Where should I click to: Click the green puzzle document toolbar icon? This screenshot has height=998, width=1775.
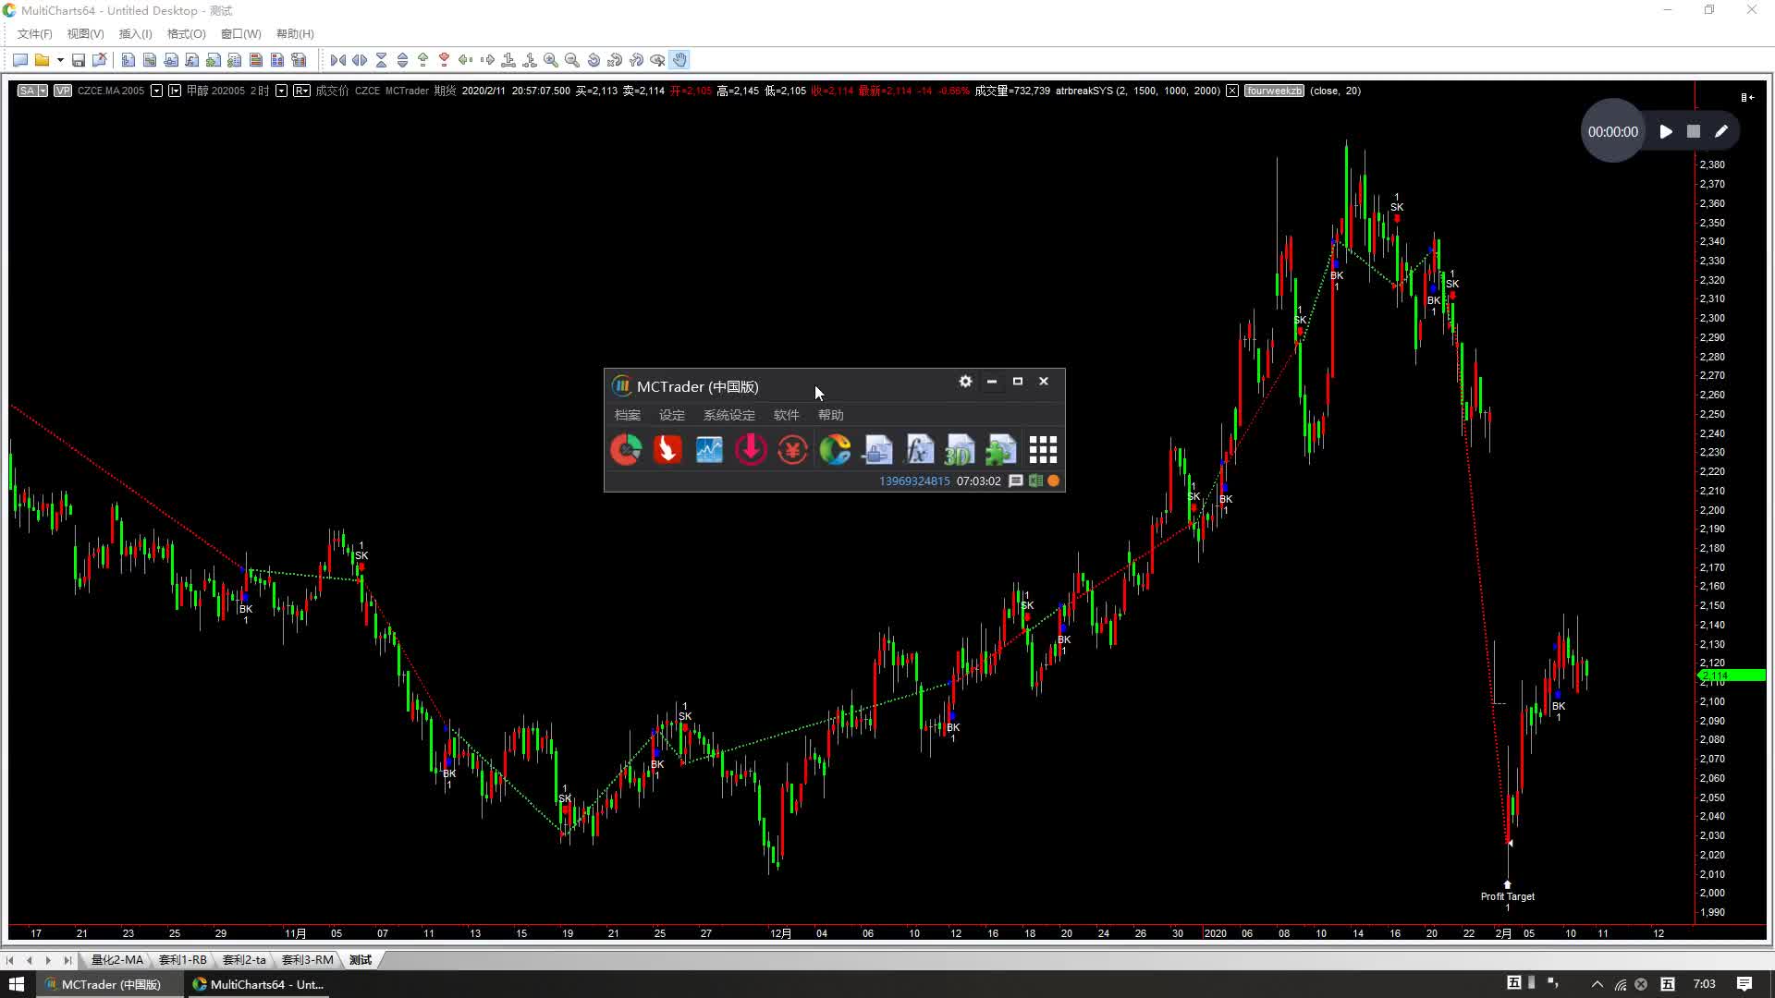pyautogui.click(x=214, y=60)
